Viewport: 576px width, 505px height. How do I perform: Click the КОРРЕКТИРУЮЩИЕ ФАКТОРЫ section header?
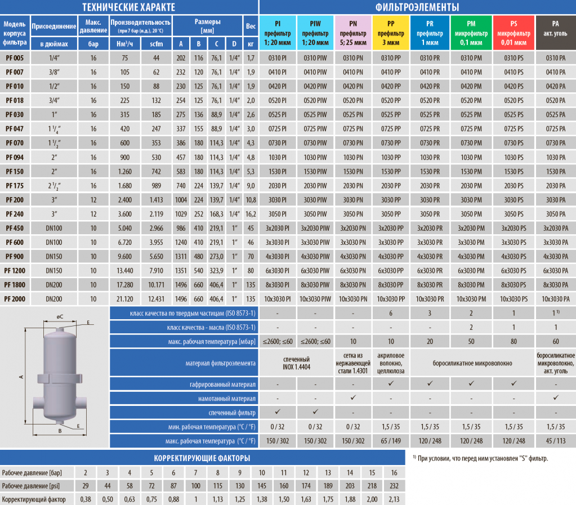pyautogui.click(x=202, y=458)
